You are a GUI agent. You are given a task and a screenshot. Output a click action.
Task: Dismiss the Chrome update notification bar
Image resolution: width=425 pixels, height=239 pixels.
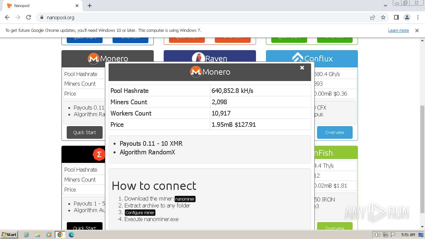pyautogui.click(x=417, y=30)
